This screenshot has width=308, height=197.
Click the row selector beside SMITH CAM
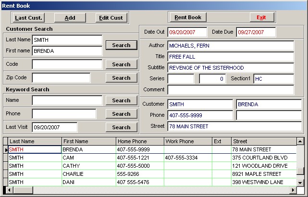(x=6, y=158)
